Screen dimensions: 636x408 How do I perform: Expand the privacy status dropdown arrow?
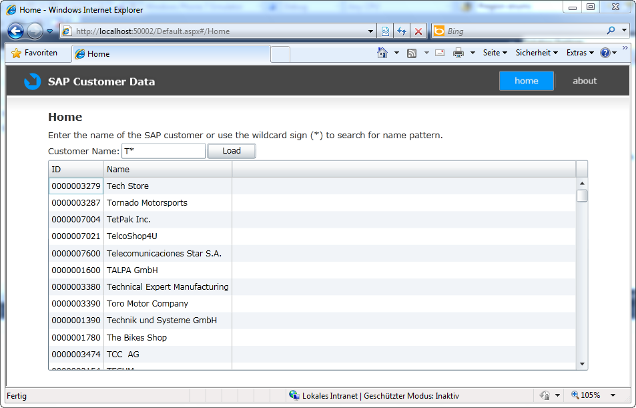click(x=557, y=395)
